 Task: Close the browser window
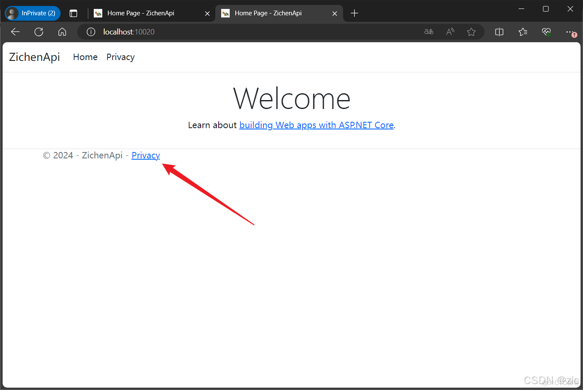tap(570, 9)
